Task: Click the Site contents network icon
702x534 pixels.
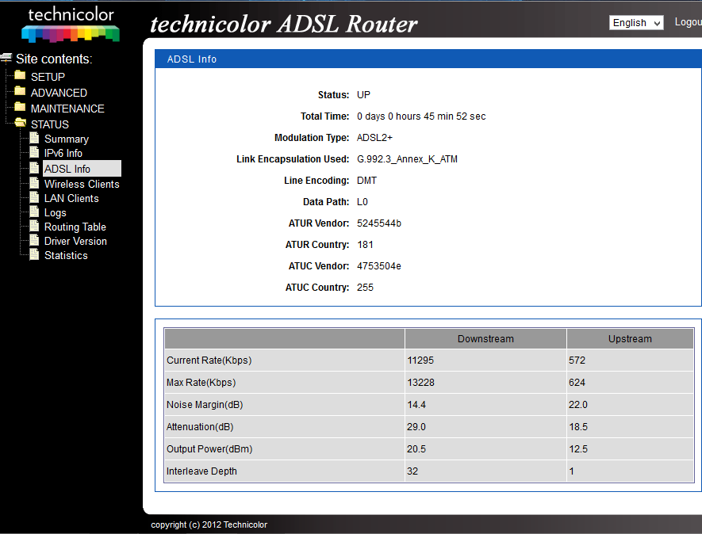Action: (6, 58)
